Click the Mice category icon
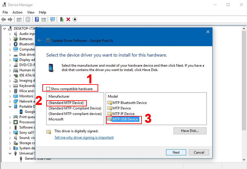Screen dimensions: 247x169 pyautogui.click(x=16, y=91)
